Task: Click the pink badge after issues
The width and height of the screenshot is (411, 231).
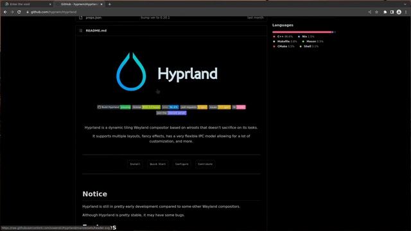Action: 239,107
